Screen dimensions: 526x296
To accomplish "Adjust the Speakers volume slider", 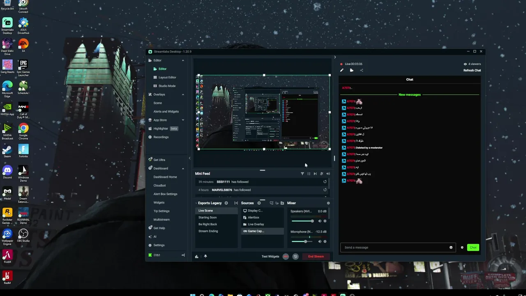I will (x=303, y=221).
